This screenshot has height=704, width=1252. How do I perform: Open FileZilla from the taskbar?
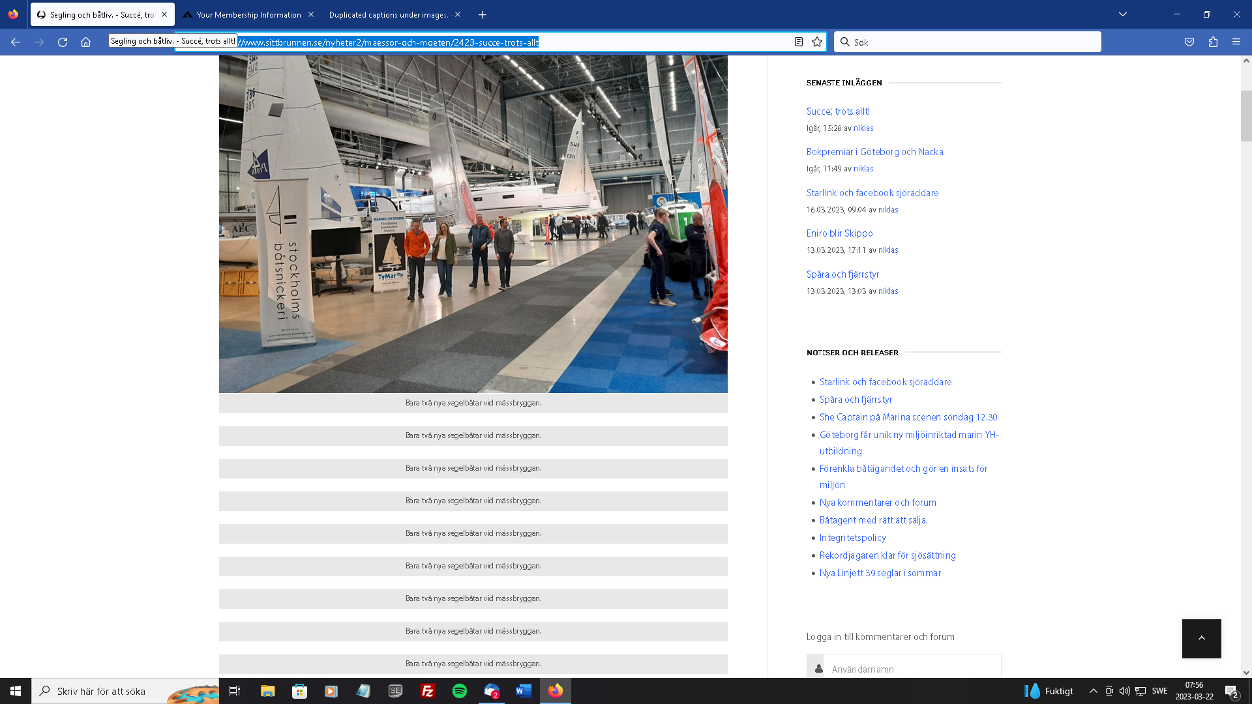click(428, 691)
